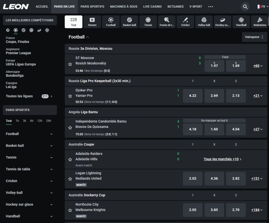The width and height of the screenshot is (269, 223).
Task: Open V-SPORT menu
Action: (x=196, y=7)
